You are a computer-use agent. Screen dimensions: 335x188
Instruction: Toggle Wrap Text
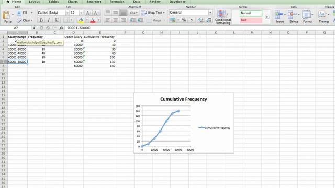[x=153, y=13]
